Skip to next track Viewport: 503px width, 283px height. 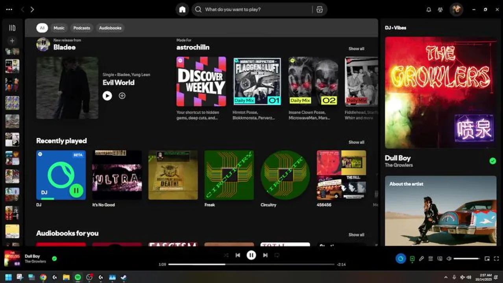pyautogui.click(x=265, y=255)
